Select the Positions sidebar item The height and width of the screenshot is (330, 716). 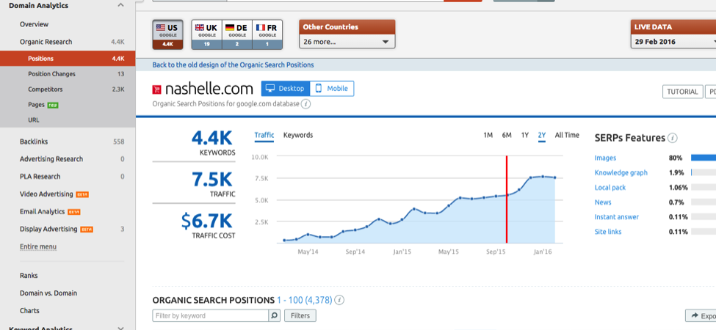68,59
